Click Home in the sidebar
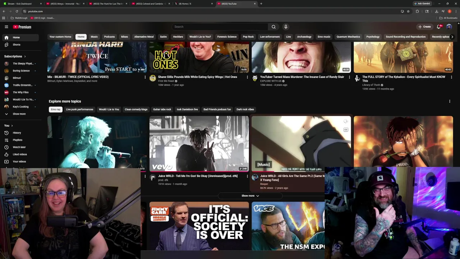Screen dimensions: 460x259 pos(21,37)
